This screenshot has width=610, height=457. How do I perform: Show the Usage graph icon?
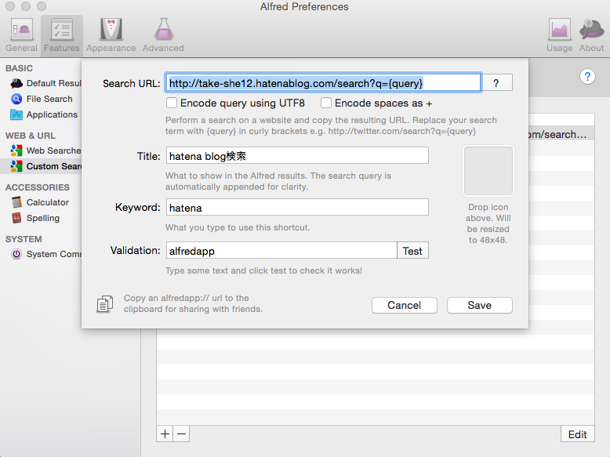[x=559, y=30]
